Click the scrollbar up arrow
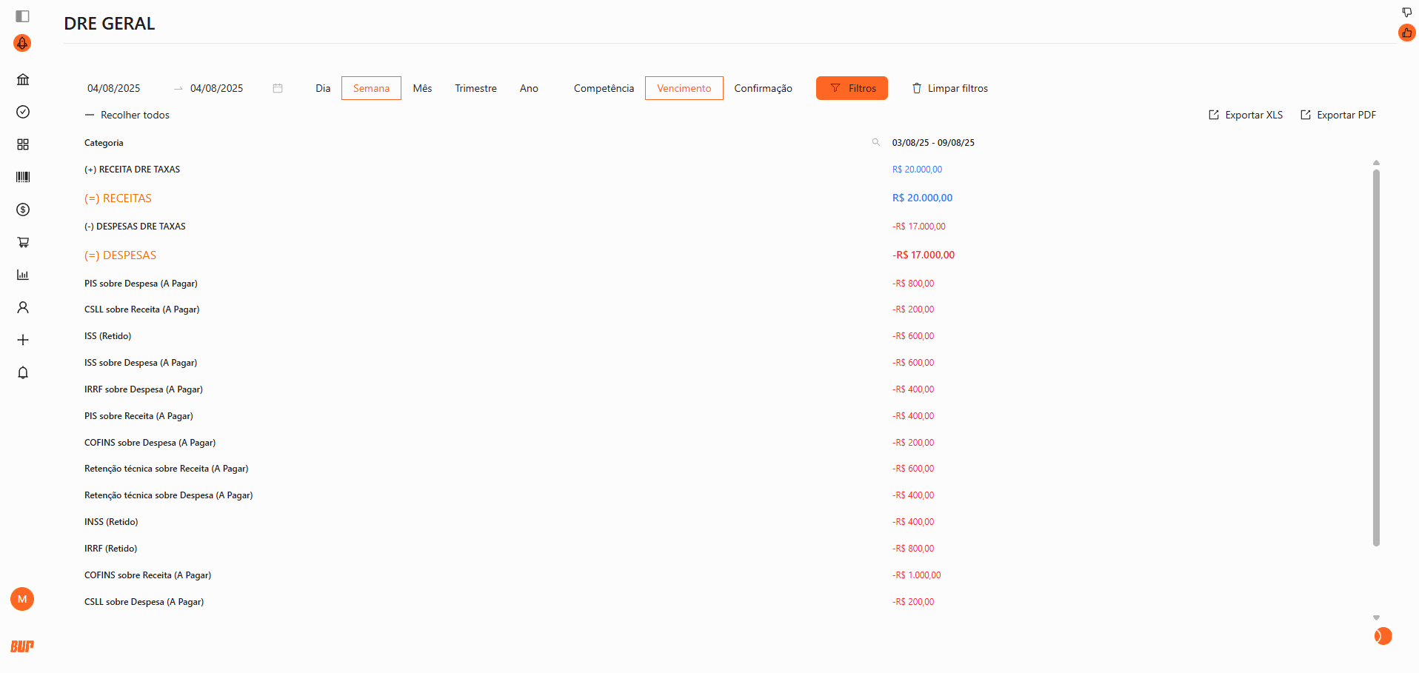1419x673 pixels. (1376, 162)
